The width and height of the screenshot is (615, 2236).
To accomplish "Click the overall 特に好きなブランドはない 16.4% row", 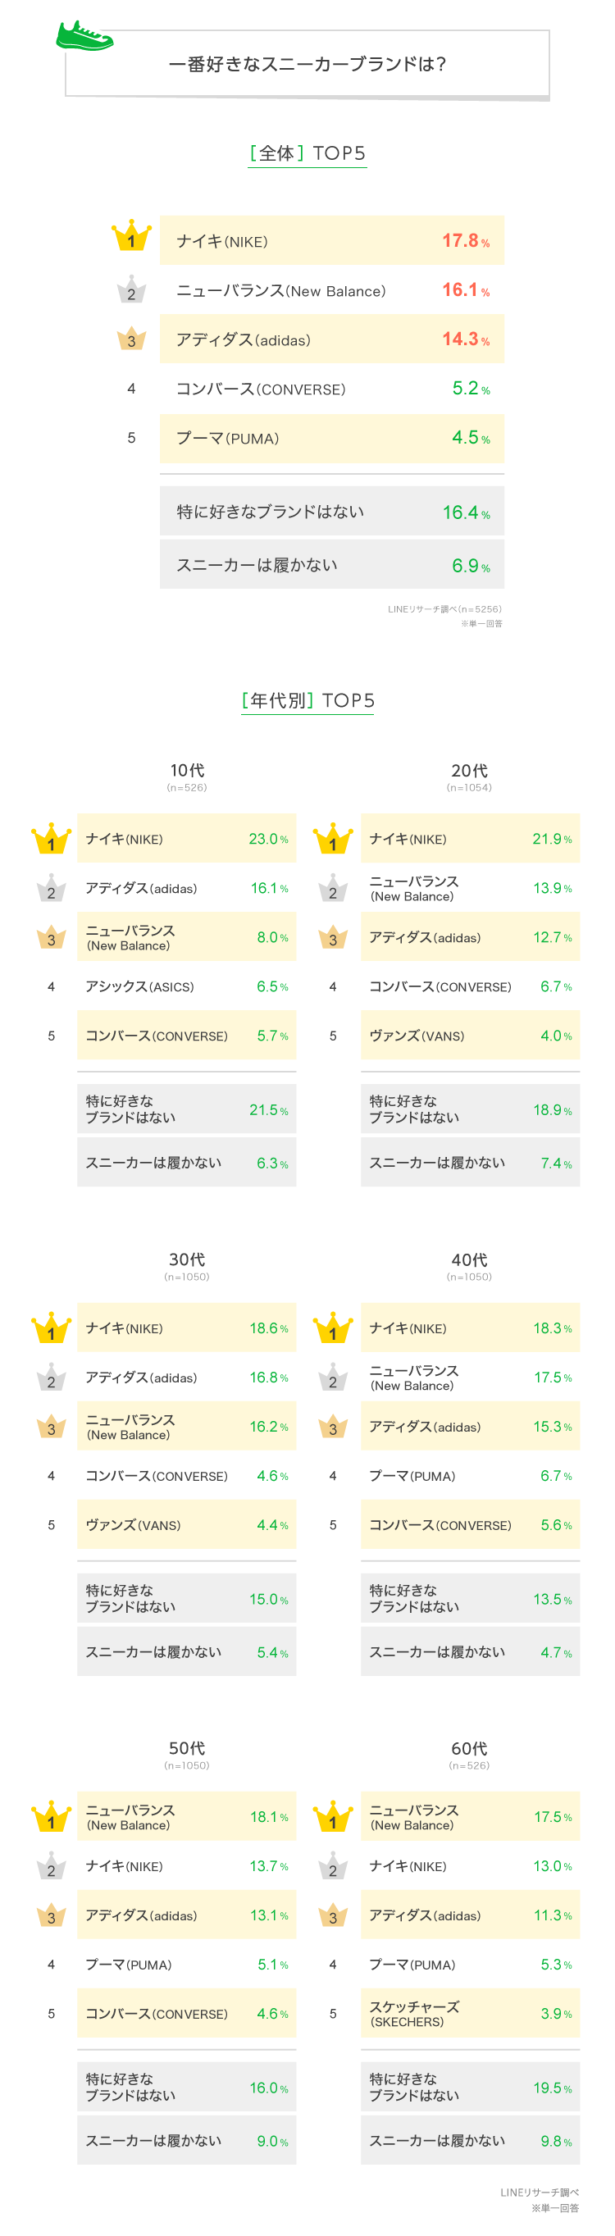I will pyautogui.click(x=331, y=512).
